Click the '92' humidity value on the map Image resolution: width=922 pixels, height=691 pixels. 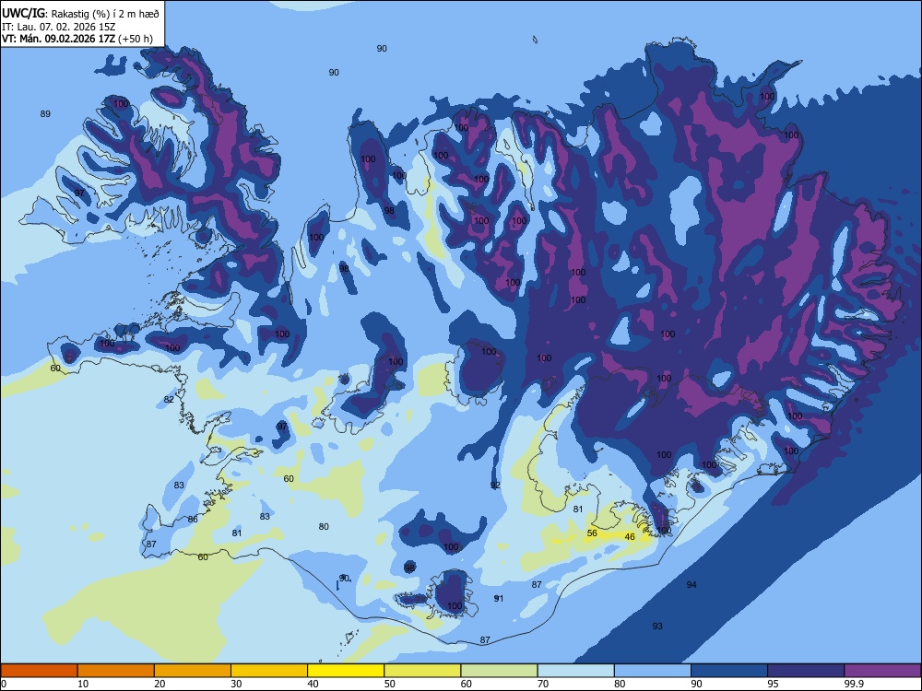tap(495, 485)
